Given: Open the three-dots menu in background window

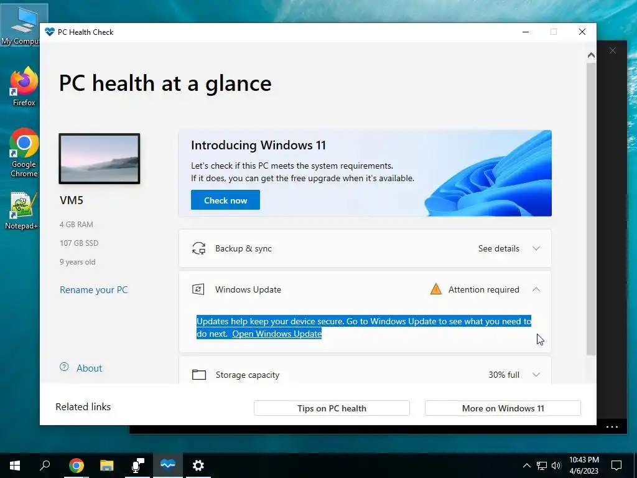Looking at the screenshot, I should click(612, 427).
